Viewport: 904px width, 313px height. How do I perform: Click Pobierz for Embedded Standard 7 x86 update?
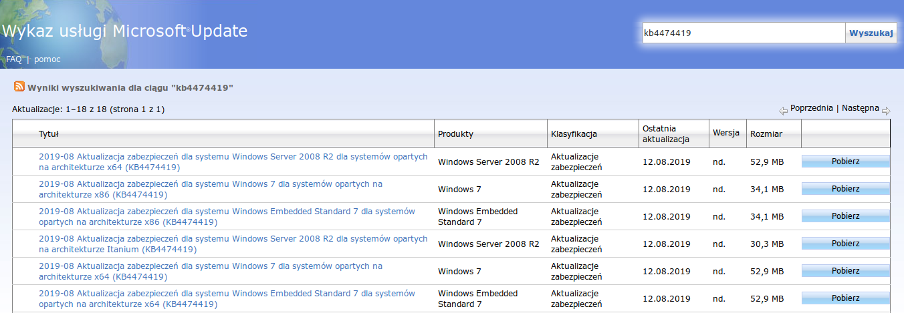click(845, 216)
